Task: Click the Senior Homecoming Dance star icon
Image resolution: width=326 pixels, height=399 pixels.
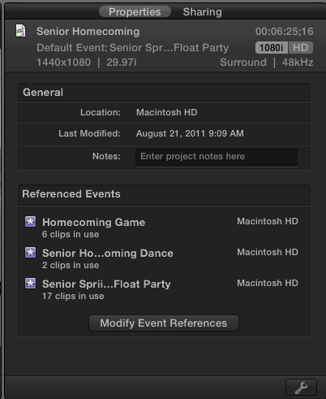Action: click(x=30, y=253)
